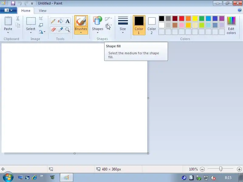Select the Magnifier tool
This screenshot has width=243, height=182.
67,29
